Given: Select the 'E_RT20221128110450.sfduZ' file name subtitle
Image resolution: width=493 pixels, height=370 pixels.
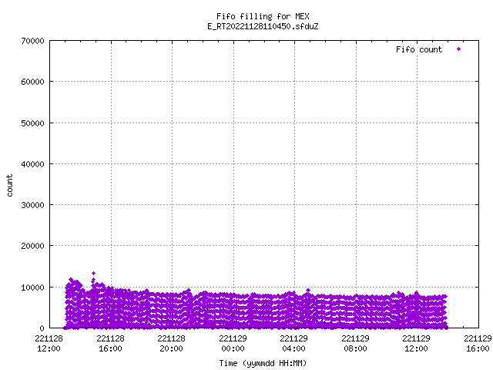Looking at the screenshot, I should [x=263, y=26].
